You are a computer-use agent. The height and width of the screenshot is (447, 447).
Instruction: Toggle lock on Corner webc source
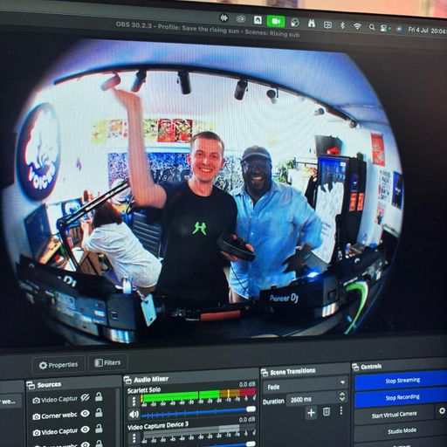99,412
